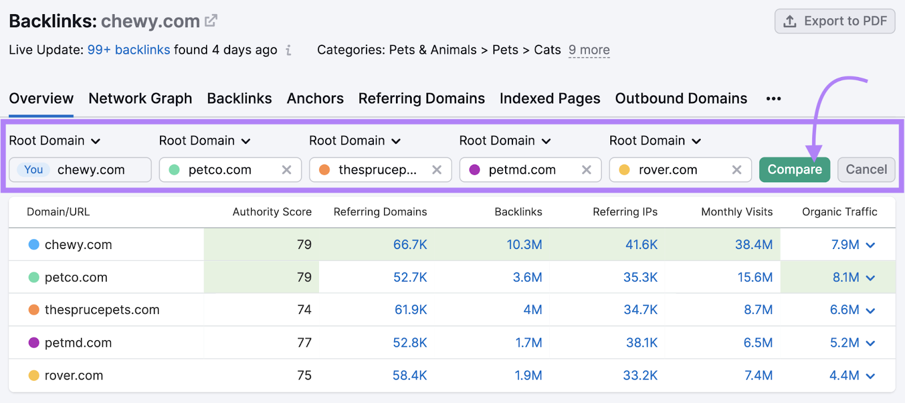The width and height of the screenshot is (905, 403).
Task: Open the 99+ backlinks link
Action: tap(128, 50)
